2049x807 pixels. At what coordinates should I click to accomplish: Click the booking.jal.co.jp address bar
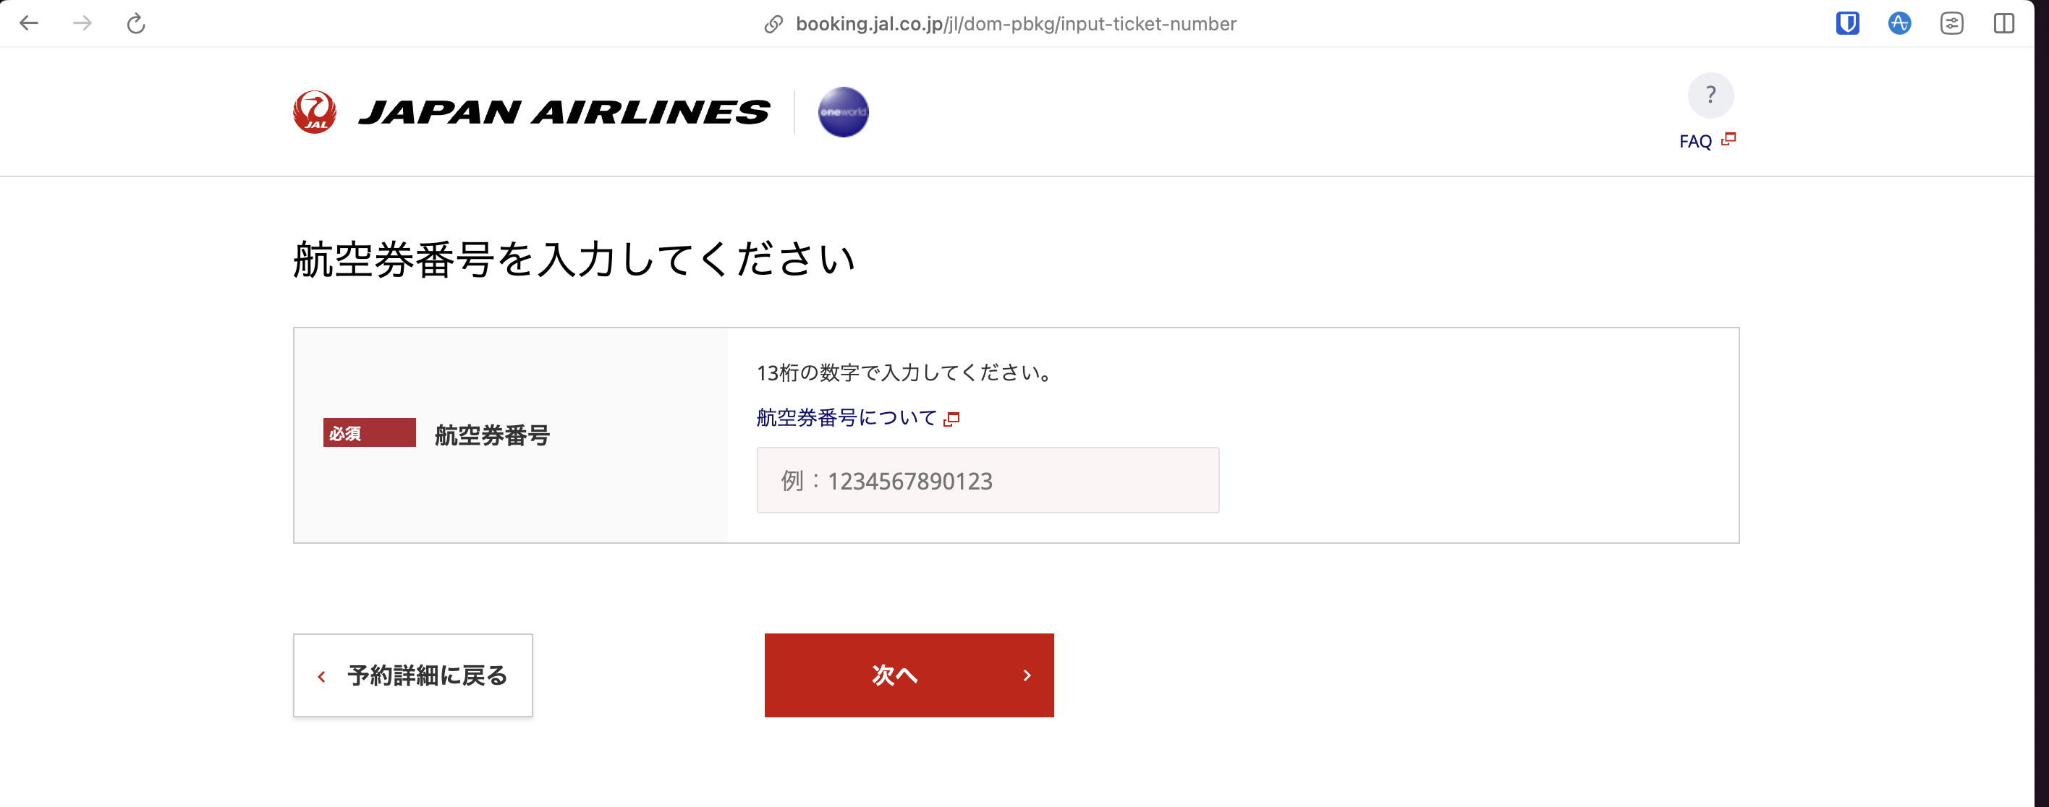1015,24
